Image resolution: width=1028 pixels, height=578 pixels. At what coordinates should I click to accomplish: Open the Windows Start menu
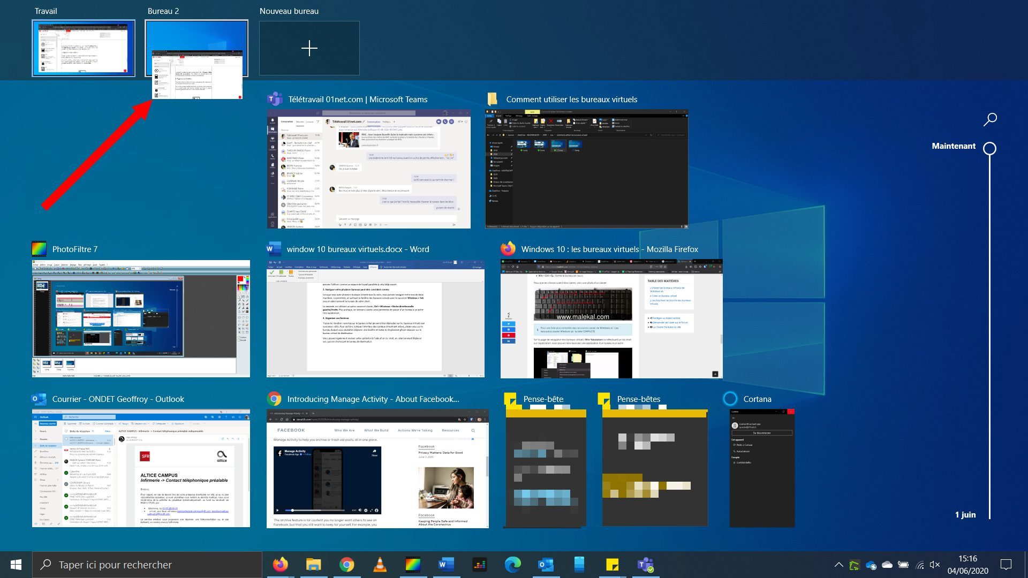click(x=16, y=565)
